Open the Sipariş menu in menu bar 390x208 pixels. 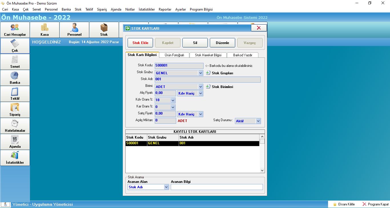pos(102,9)
